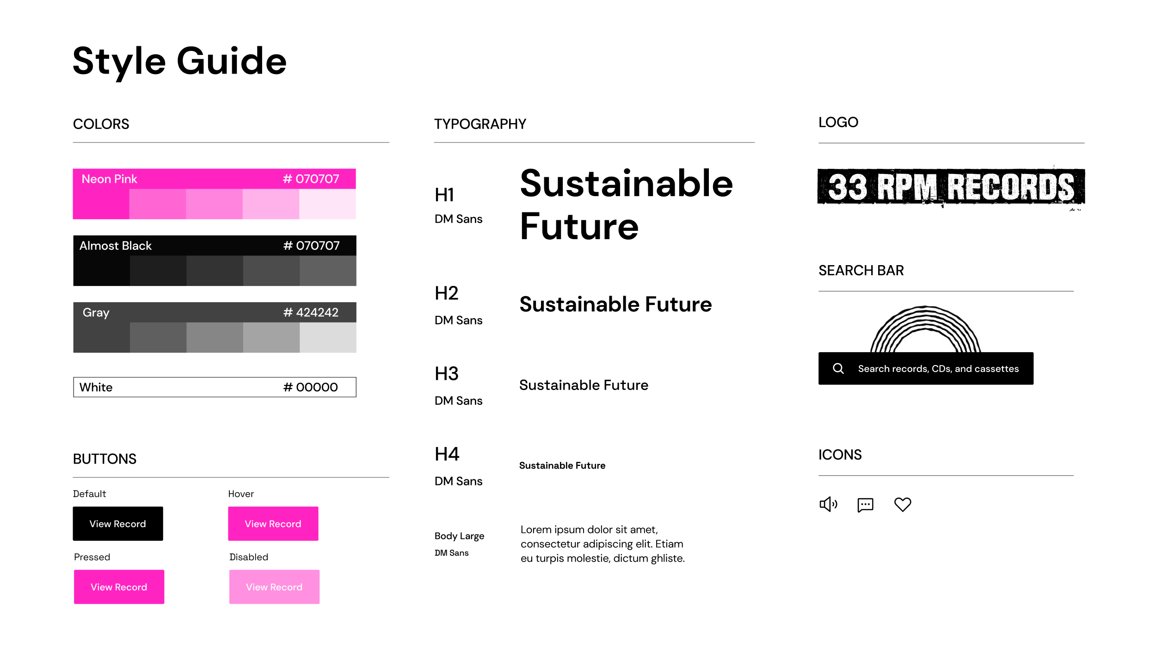1156x651 pixels.
Task: Select the Neon Pink header swatch
Action: pos(214,179)
